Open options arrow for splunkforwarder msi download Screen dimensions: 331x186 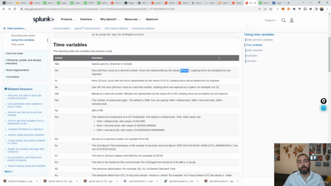[x=198, y=181]
